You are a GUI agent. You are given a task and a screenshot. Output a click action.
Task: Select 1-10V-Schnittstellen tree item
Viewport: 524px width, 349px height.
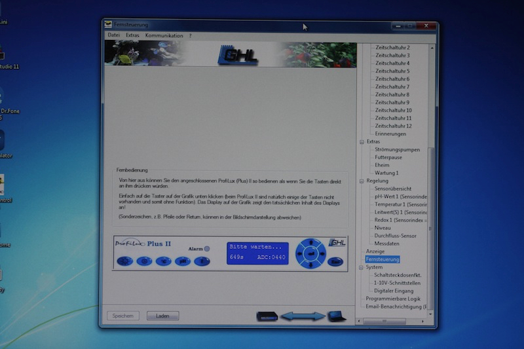point(397,284)
